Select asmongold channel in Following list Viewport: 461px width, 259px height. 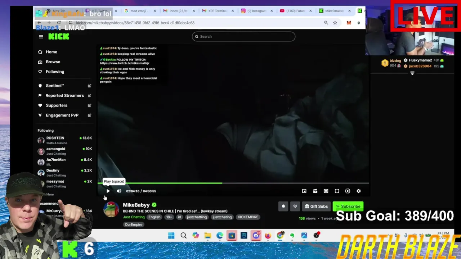point(65,151)
